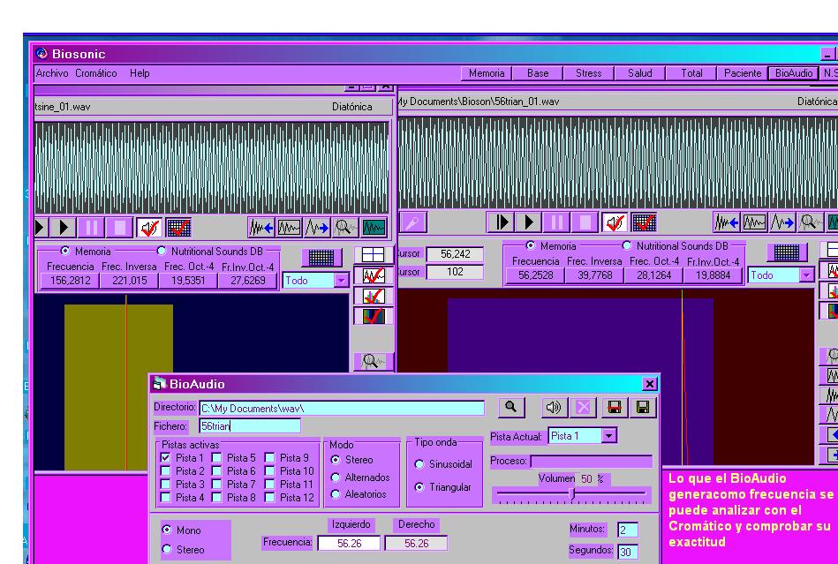Click the microphone record button in right window
Screen dimensions: 838x564
[x=414, y=222]
